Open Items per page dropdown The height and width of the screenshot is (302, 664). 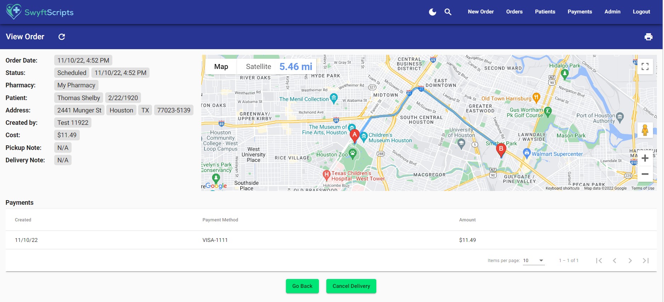(534, 261)
